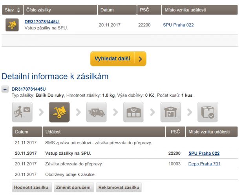Click Reklamovat zásilku button
This screenshot has height=196, width=245.
point(119,187)
